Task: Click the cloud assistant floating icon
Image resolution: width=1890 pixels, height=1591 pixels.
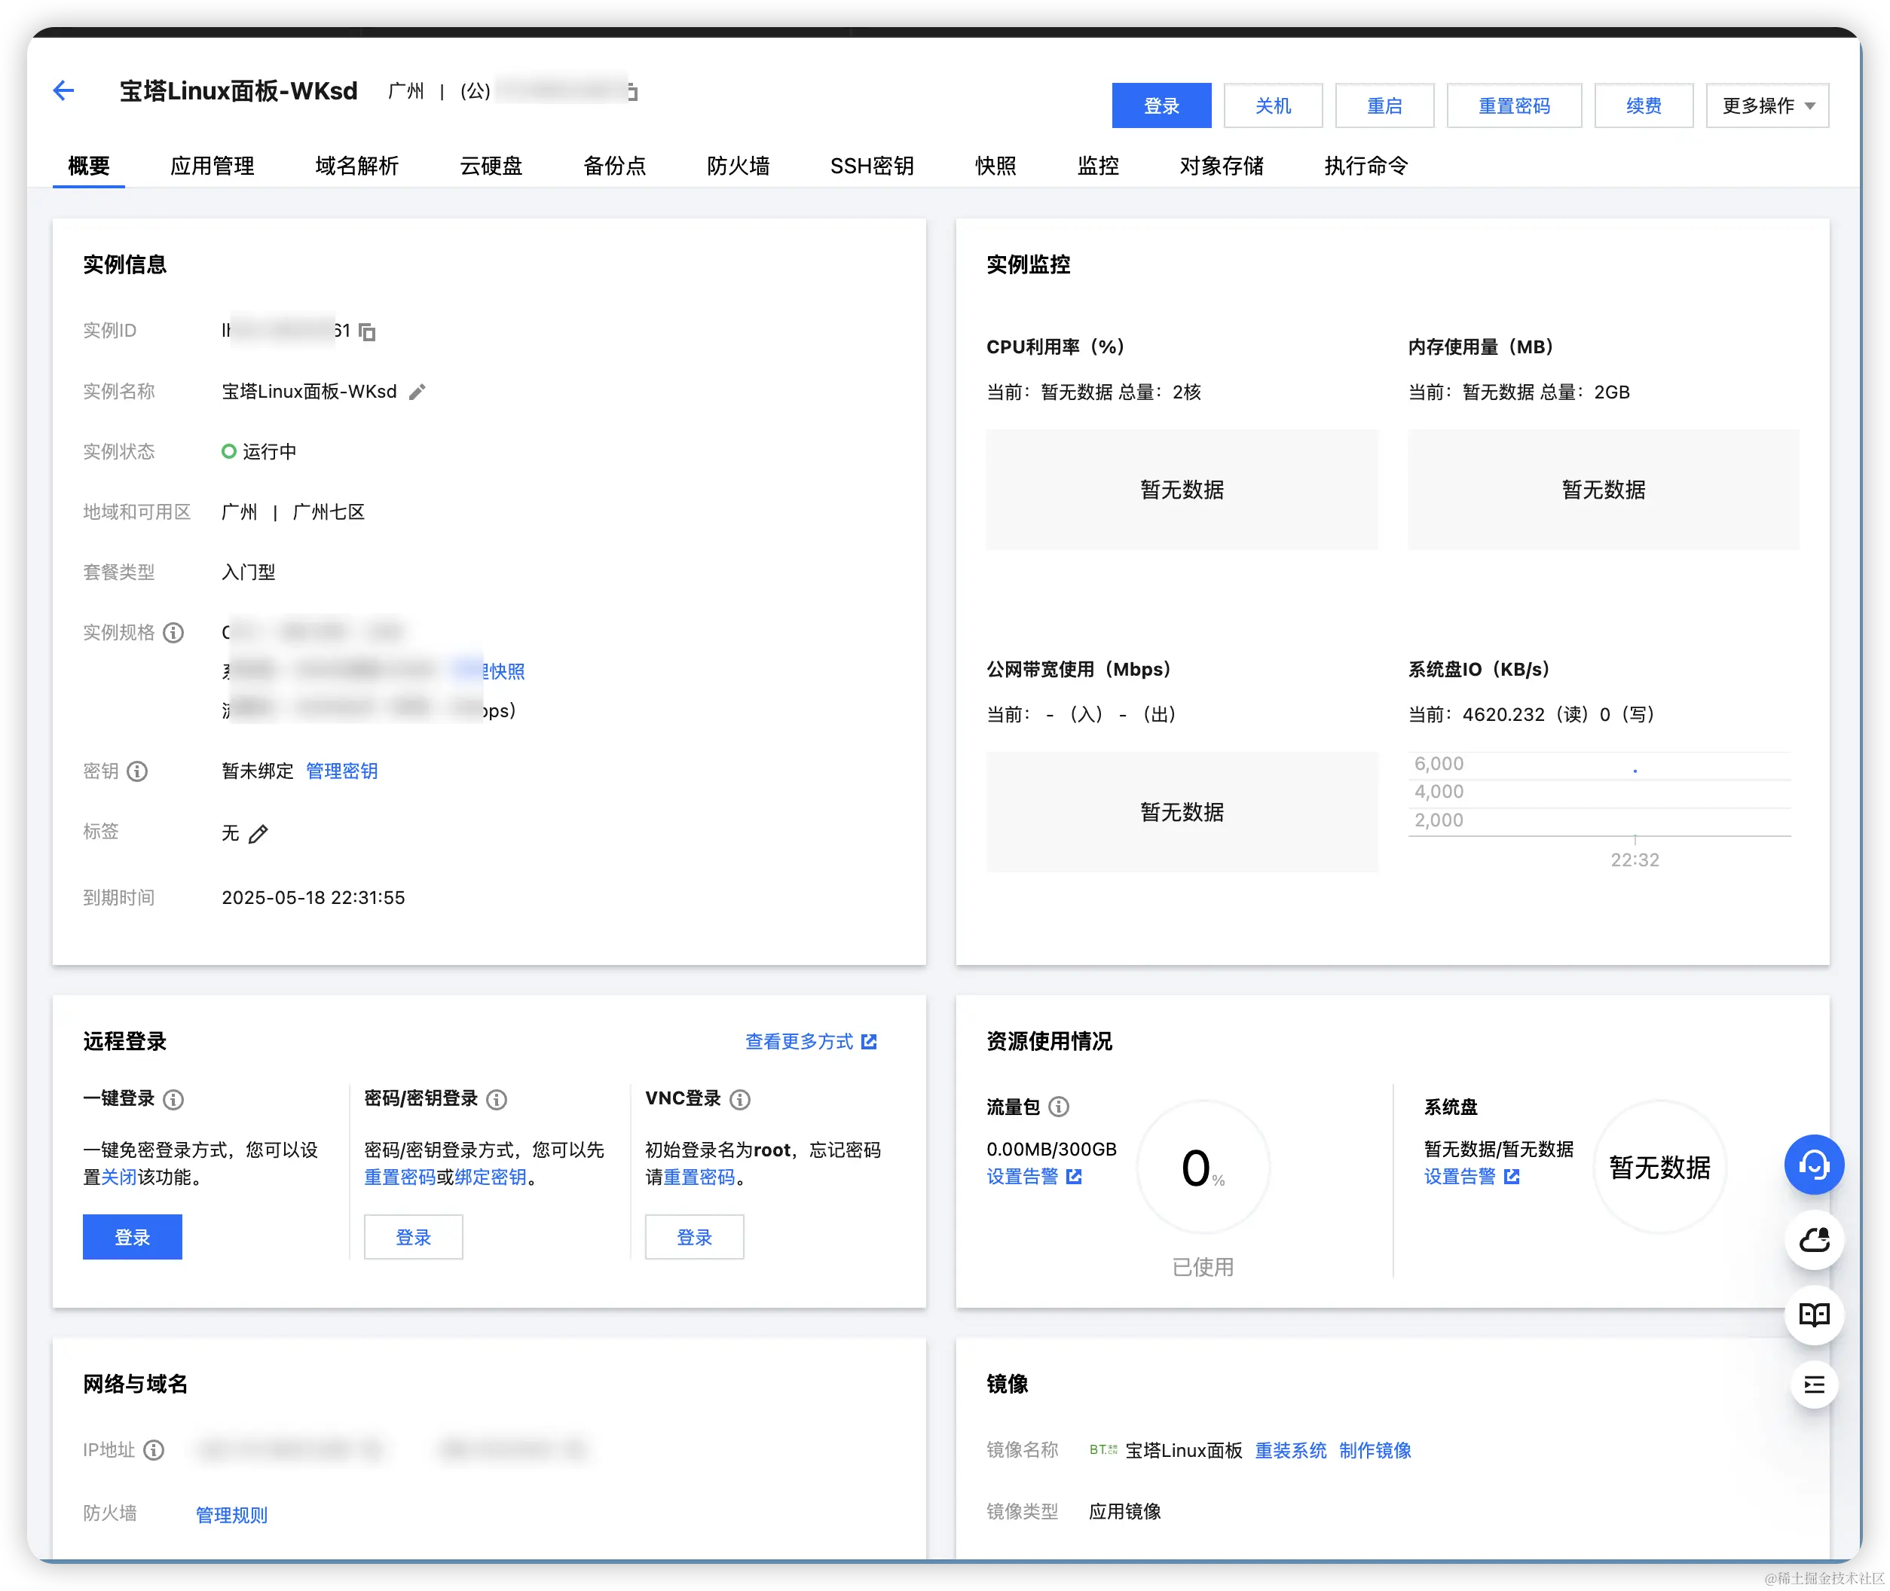Action: [x=1813, y=1240]
